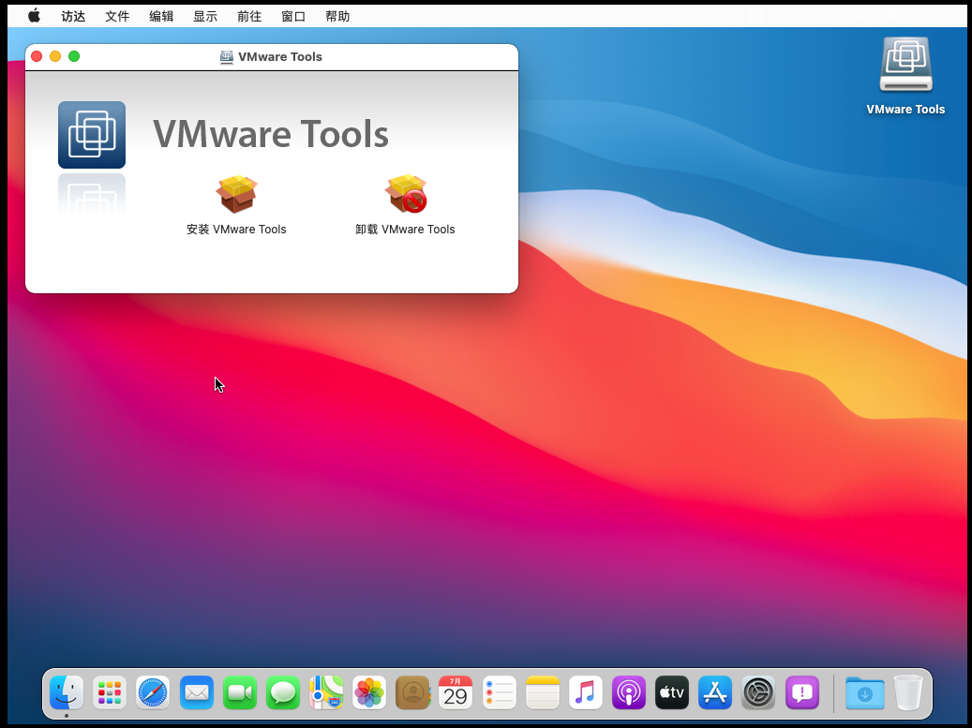Select the VMware Tools disk on desktop
Viewport: 972px width, 728px height.
pos(905,65)
